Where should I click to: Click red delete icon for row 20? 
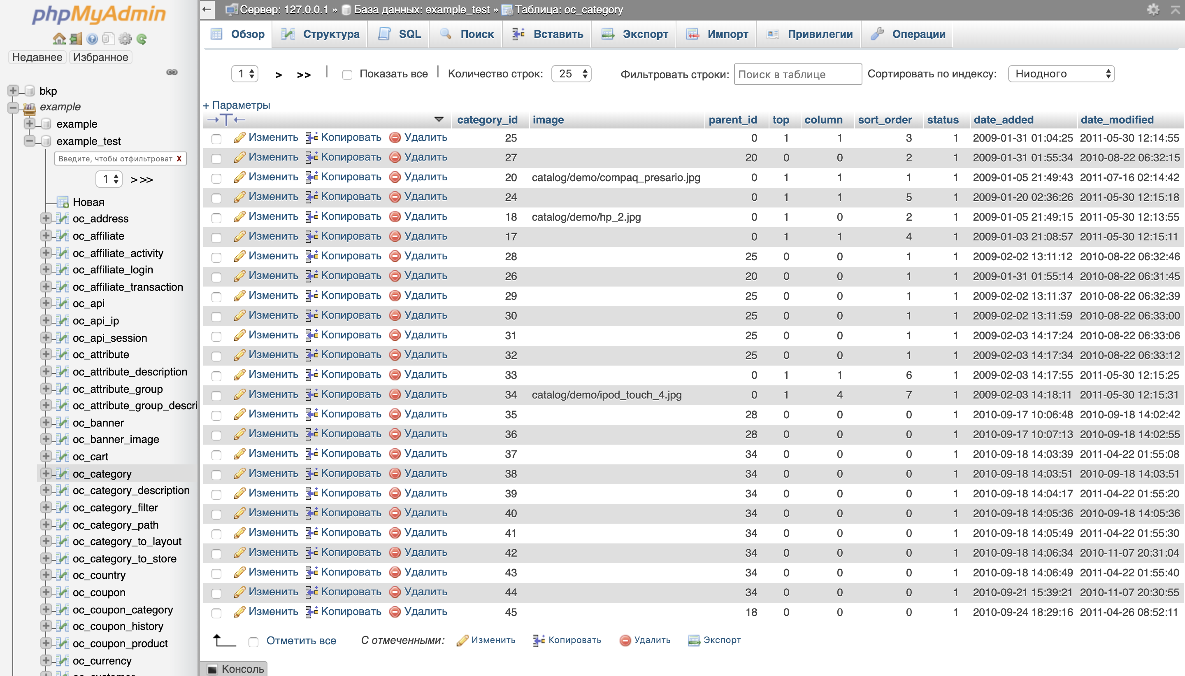point(395,177)
